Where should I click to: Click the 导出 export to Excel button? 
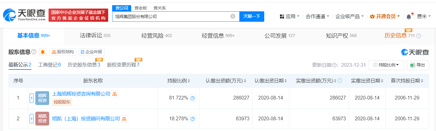pos(418,65)
